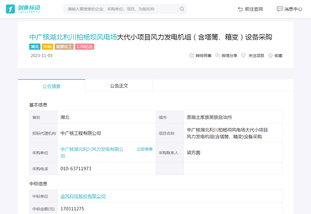Click the 湖北 region tag
This screenshot has width=311, height=214.
coord(35,47)
